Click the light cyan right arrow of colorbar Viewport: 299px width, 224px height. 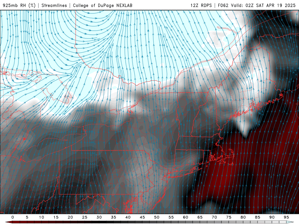[290, 222]
